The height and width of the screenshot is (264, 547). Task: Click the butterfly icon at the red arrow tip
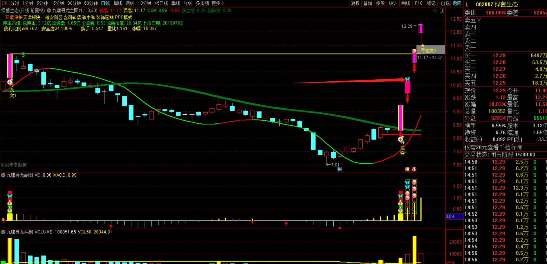tap(407, 79)
